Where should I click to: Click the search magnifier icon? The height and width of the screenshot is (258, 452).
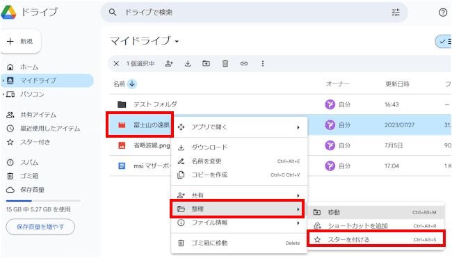[113, 12]
